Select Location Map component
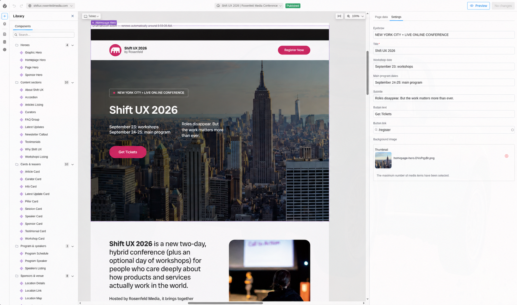The width and height of the screenshot is (517, 305). click(x=33, y=298)
